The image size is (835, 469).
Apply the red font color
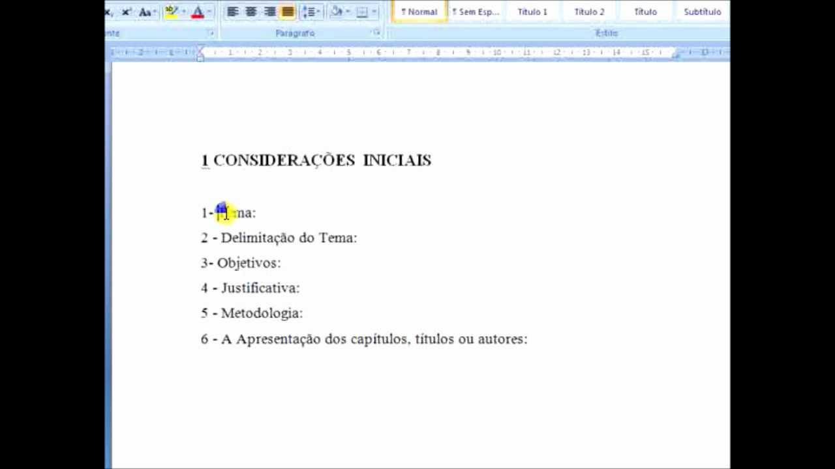(198, 12)
